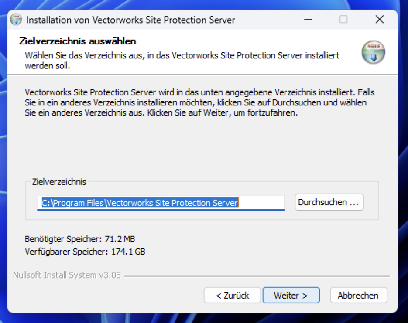Image resolution: width=408 pixels, height=323 pixels.
Task: Click the 'Nullsoft Install System v3.08' text
Action: click(x=67, y=275)
